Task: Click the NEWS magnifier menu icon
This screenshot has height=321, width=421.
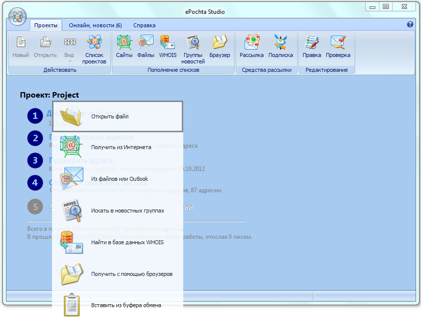Action: pos(72,211)
